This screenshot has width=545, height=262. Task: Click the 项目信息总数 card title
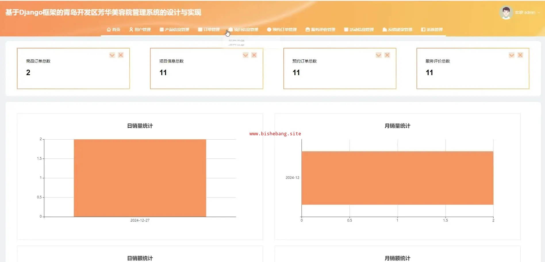click(172, 61)
